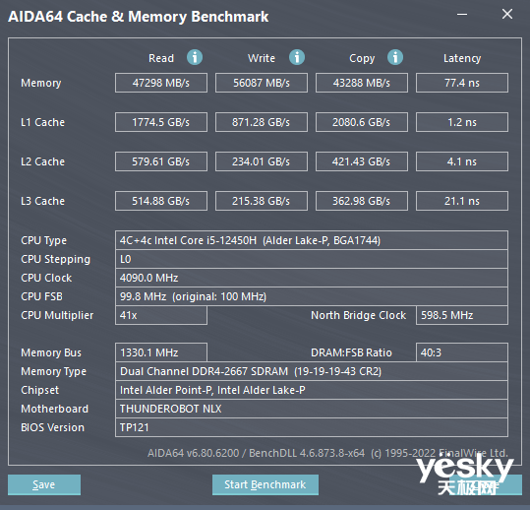Click the L2 Cache row label

pos(42,161)
